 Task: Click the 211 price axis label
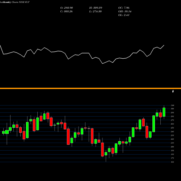coord(172,143)
